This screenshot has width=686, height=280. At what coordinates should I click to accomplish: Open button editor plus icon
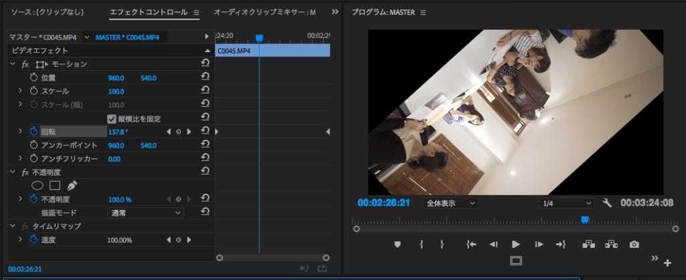pyautogui.click(x=667, y=263)
